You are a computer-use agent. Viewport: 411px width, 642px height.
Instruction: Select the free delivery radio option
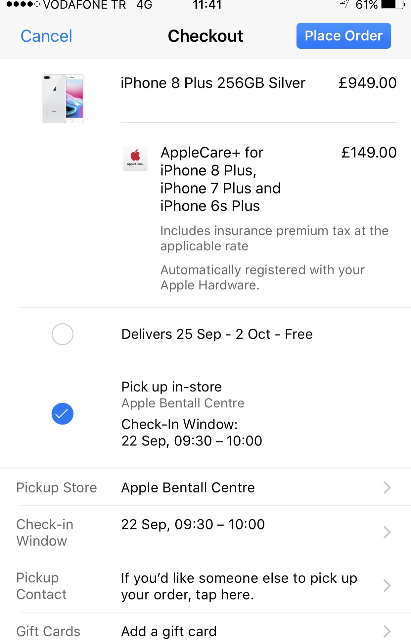(x=62, y=334)
